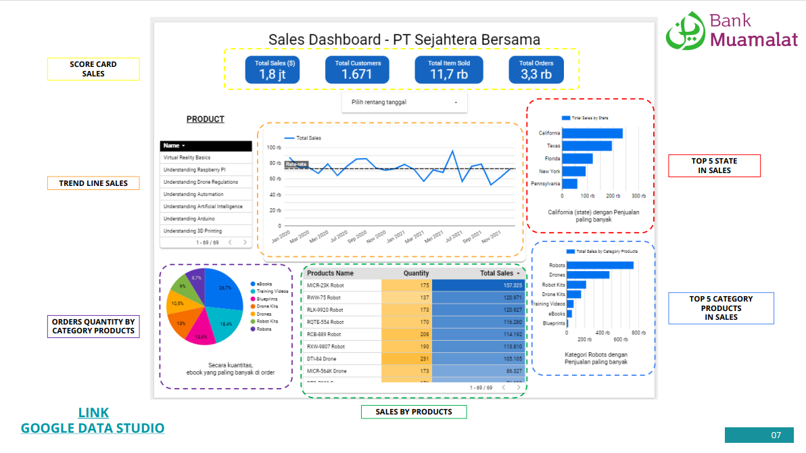Select the Products Name column header
Screen dimensions: 806x453
pos(330,273)
